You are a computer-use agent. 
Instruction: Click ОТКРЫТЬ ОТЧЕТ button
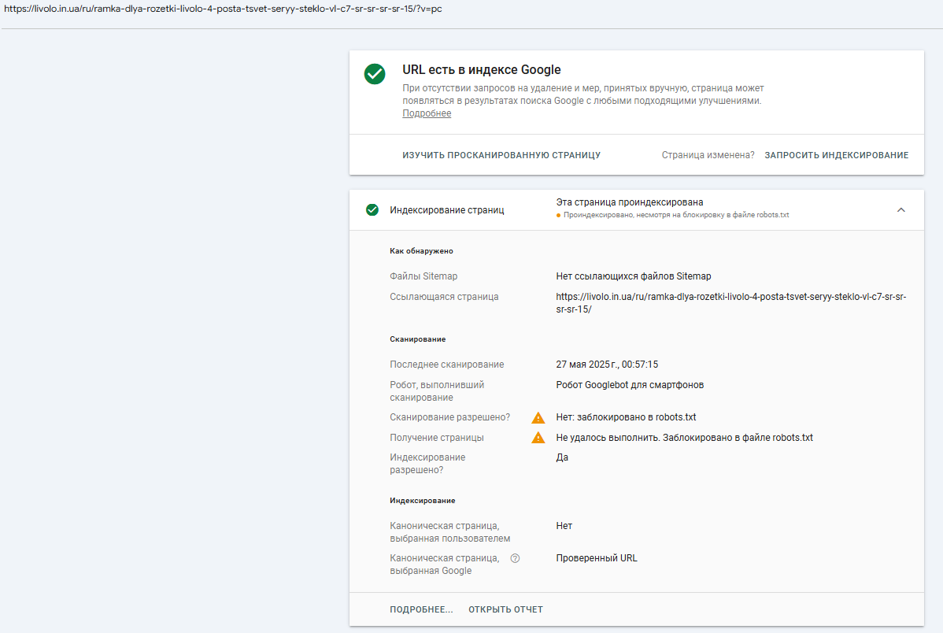pyautogui.click(x=506, y=609)
